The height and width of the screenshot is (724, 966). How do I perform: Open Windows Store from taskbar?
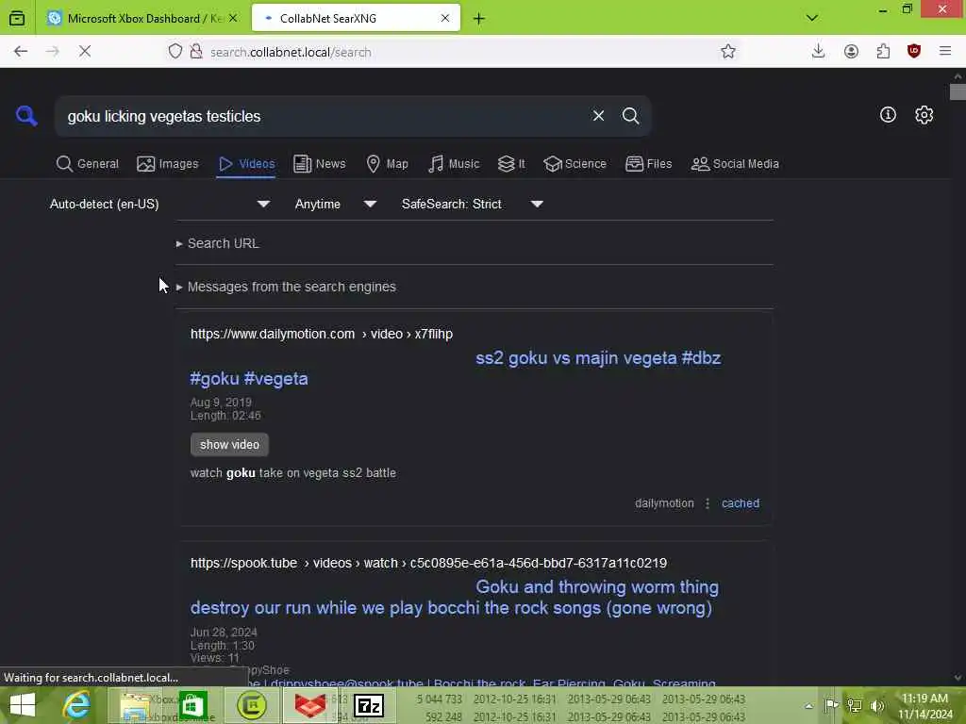[x=192, y=705]
